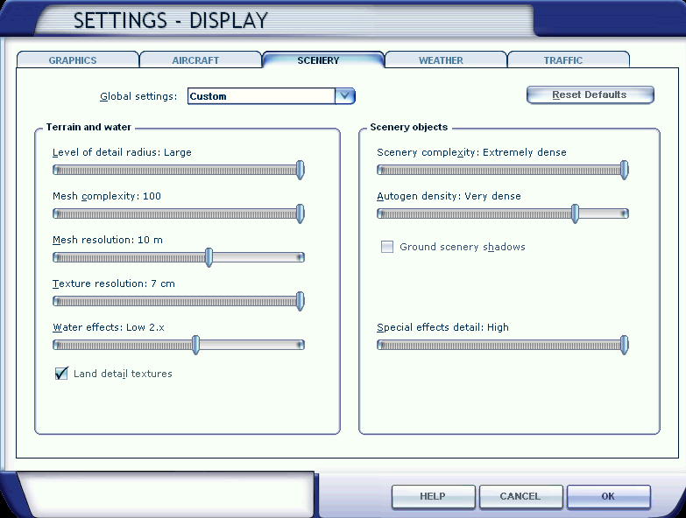This screenshot has height=518, width=686.
Task: Click the Texture resolution slider handle
Action: (x=301, y=300)
